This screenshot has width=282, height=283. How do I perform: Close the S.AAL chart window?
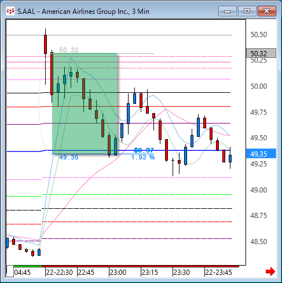pos(267,11)
